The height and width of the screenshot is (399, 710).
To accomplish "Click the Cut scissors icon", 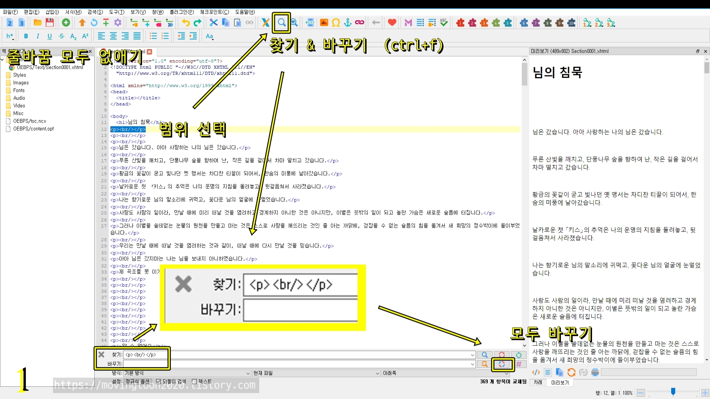I will click(x=214, y=23).
